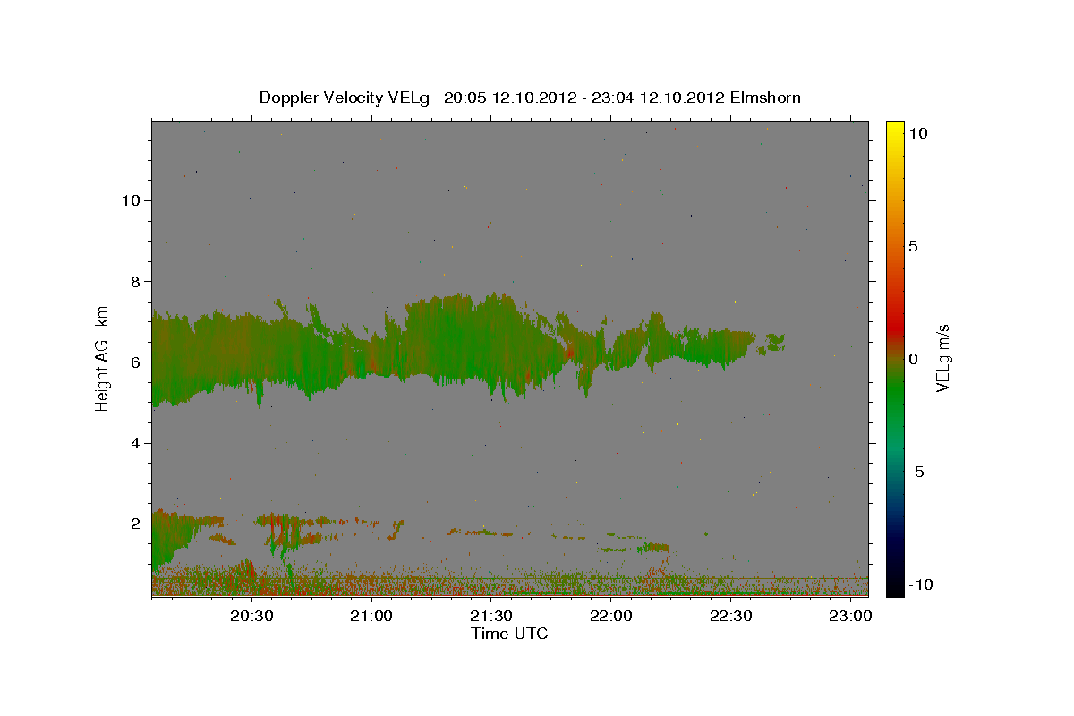Viewport: 1074px width, 716px height.
Task: Click the 22:30 time tick label
Action: pyautogui.click(x=731, y=616)
